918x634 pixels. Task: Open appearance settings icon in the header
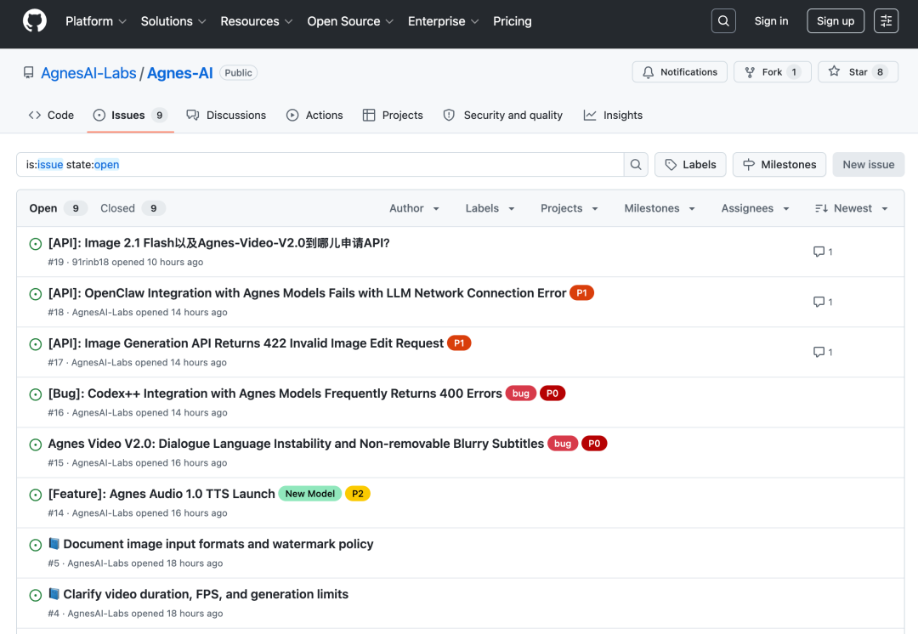pos(886,21)
